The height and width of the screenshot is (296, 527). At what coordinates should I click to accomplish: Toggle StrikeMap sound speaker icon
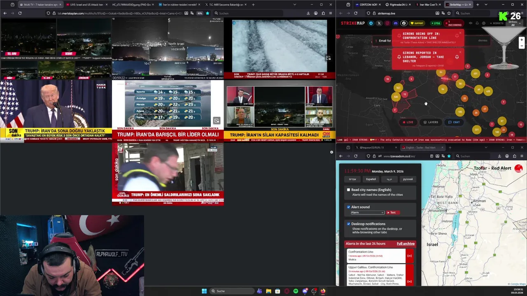(x=471, y=23)
